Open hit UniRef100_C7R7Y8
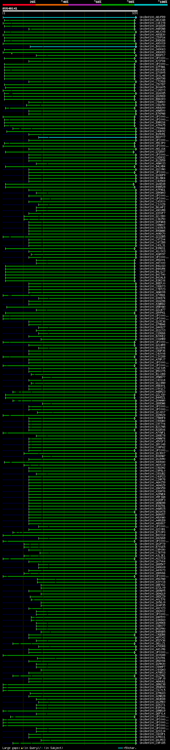This screenshot has height=750, width=170. pos(152,553)
